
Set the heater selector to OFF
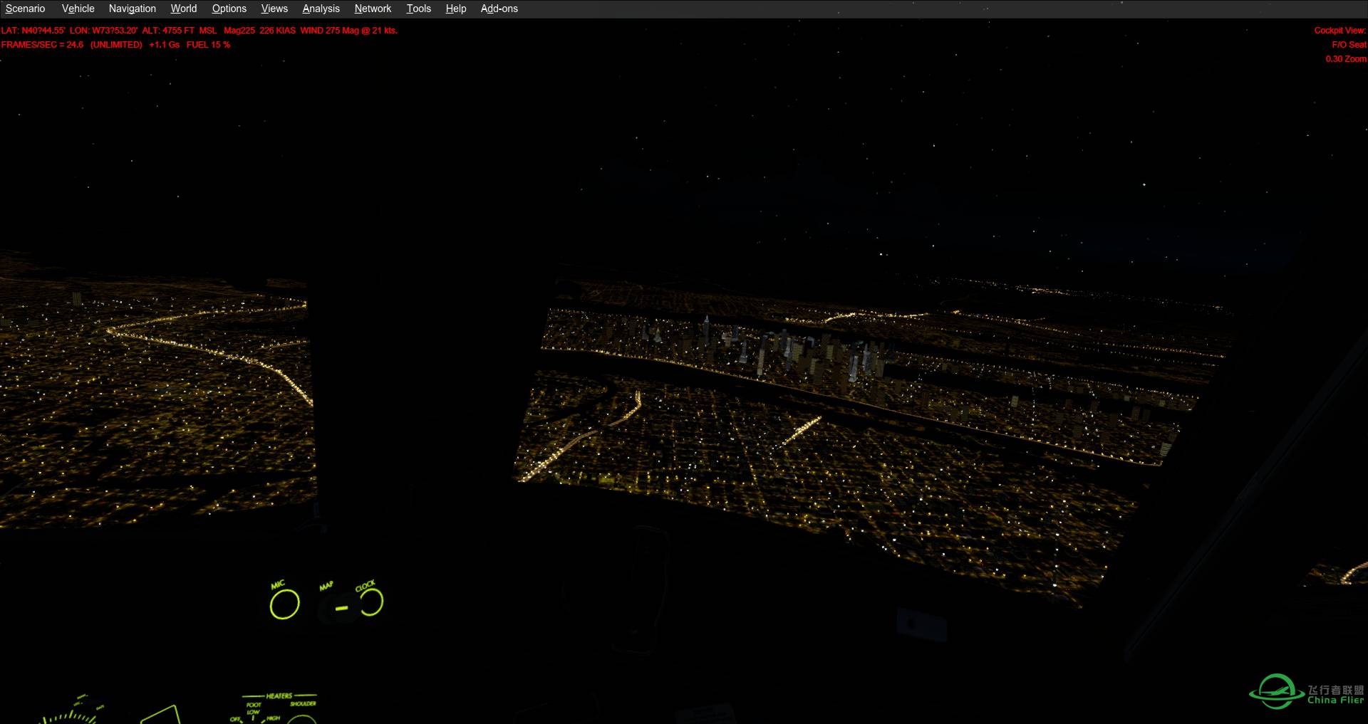point(235,719)
